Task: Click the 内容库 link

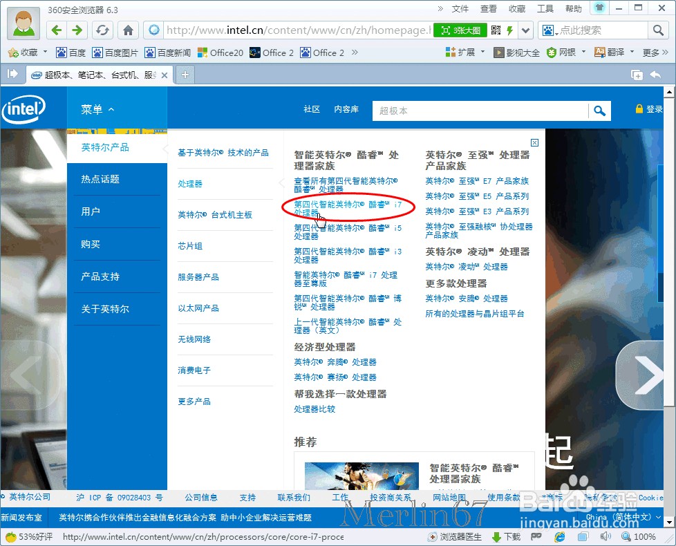Action: (346, 109)
